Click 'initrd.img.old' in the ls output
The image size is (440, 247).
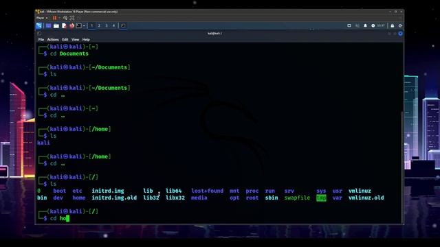pyautogui.click(x=114, y=198)
